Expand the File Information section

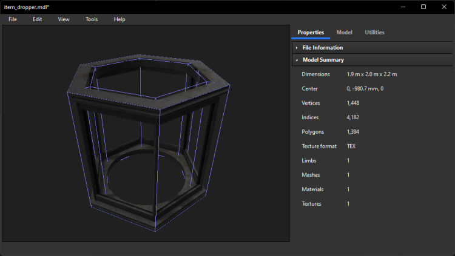[322, 48]
